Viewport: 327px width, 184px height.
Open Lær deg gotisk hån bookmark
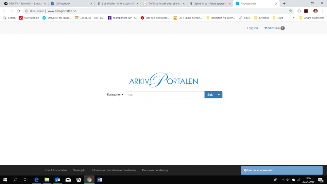coord(155,18)
